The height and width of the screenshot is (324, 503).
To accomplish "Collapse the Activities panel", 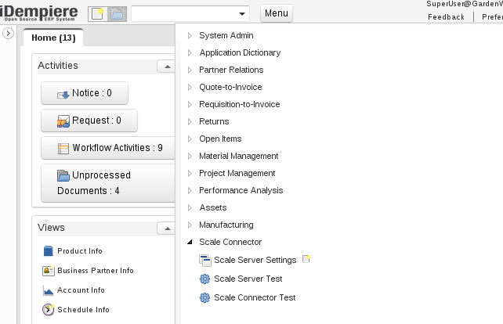I will coord(165,67).
